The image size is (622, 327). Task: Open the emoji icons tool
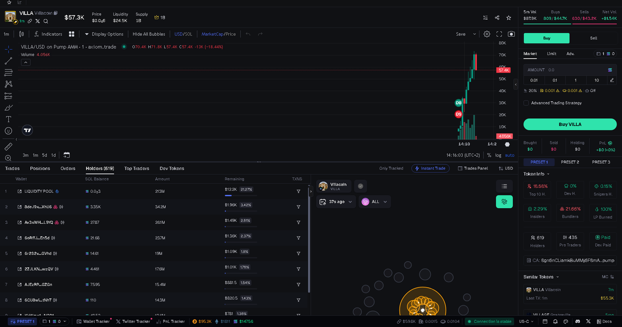click(8, 131)
